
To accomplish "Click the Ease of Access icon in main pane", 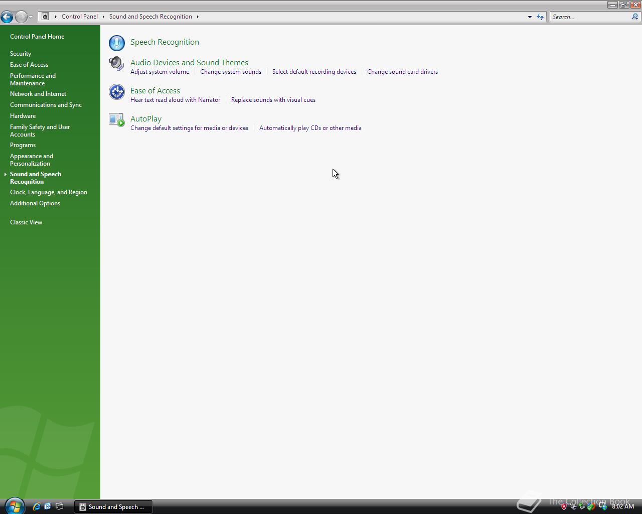I will 117,92.
